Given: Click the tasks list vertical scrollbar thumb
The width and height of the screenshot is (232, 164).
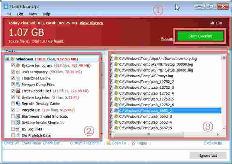Looking at the screenshot, I should pyautogui.click(x=102, y=76).
